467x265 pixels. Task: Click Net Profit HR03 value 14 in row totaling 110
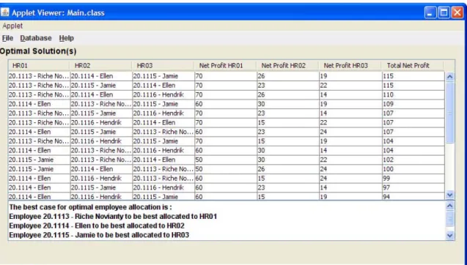click(x=350, y=94)
